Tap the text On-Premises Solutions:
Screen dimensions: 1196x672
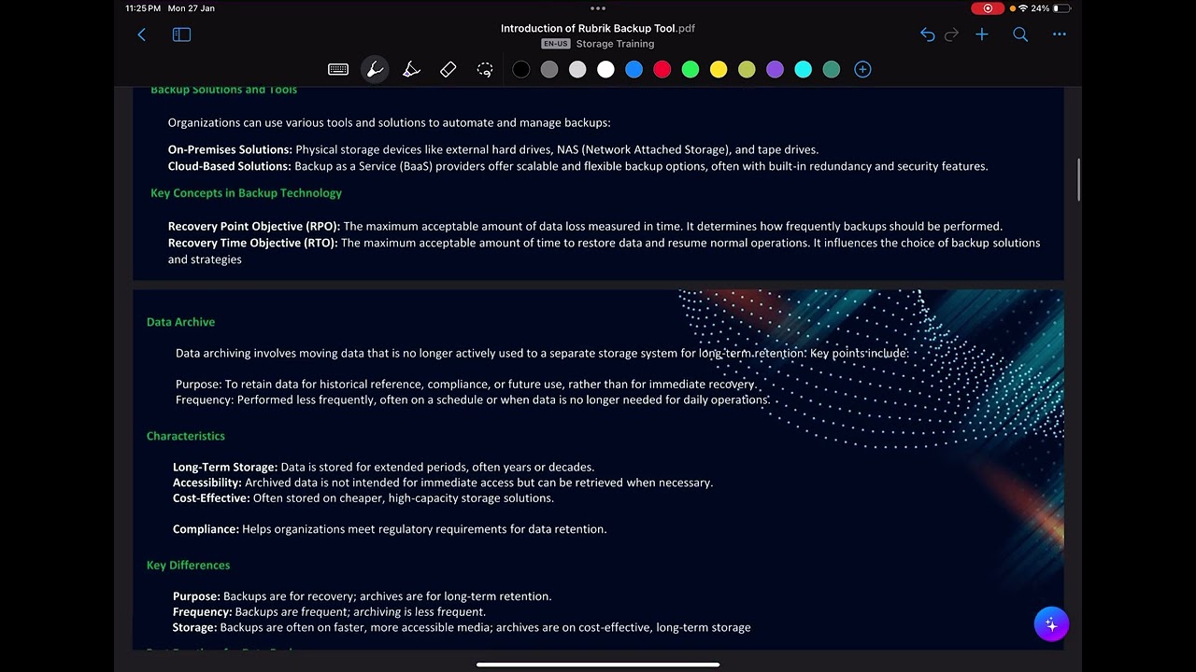coord(230,149)
